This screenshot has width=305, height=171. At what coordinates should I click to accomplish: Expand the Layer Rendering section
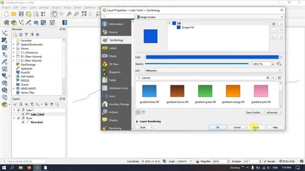137,122
